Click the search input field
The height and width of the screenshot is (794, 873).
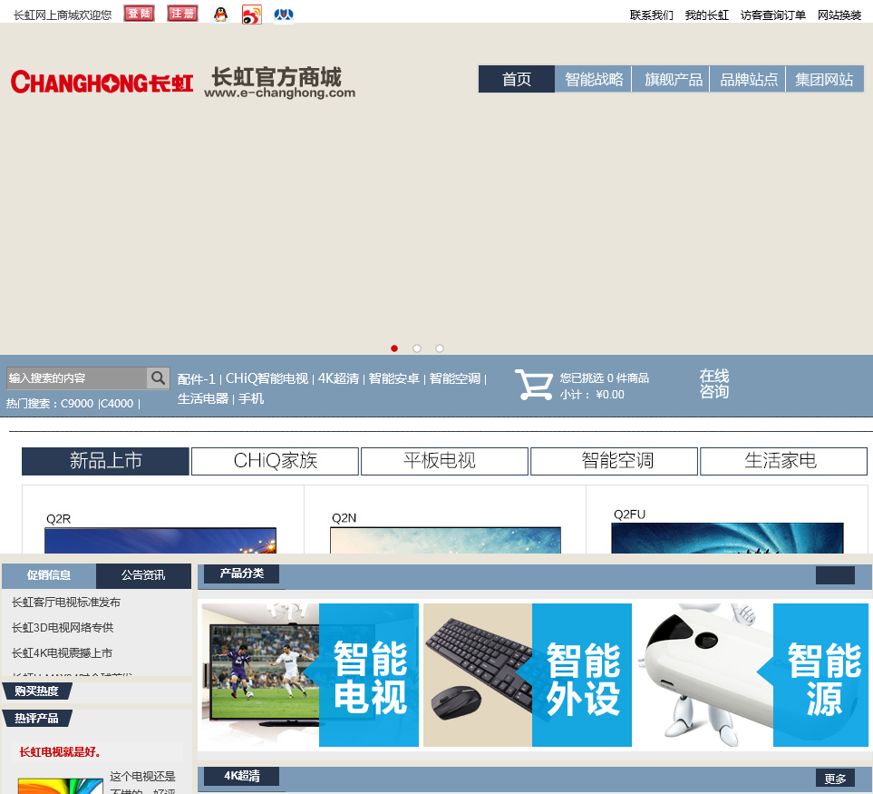(x=76, y=378)
